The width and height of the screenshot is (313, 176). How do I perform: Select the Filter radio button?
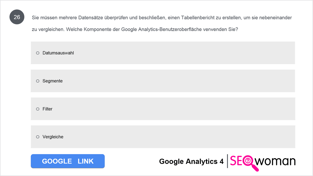tap(38, 109)
